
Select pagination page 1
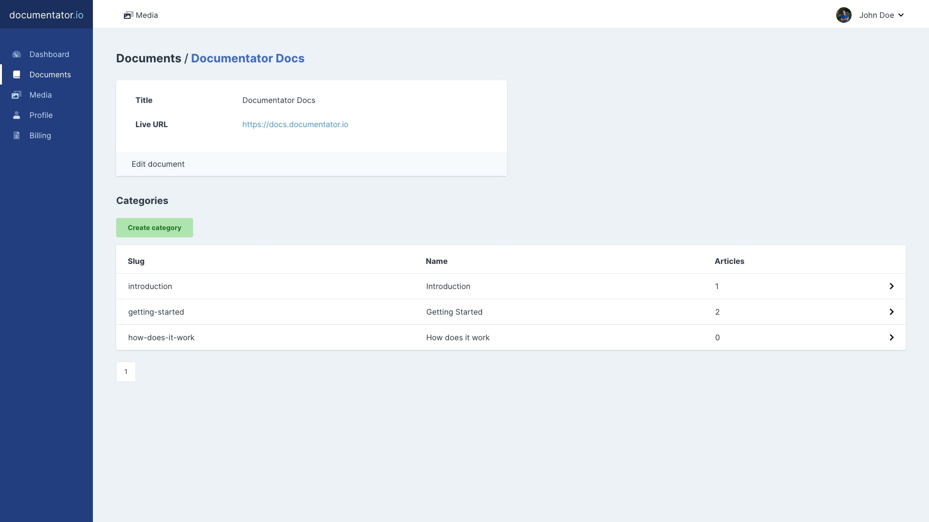[x=126, y=372]
